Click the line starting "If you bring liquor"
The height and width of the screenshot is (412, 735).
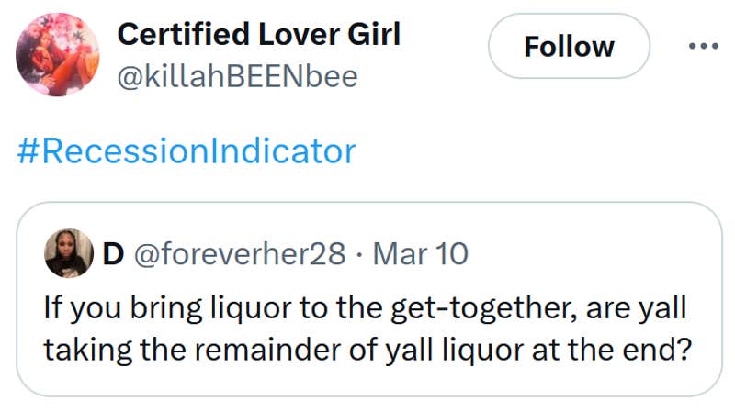366,307
